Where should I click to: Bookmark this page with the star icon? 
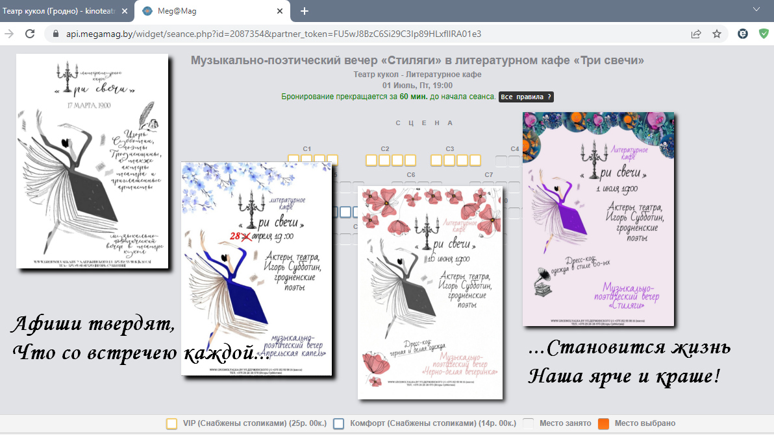coord(717,34)
